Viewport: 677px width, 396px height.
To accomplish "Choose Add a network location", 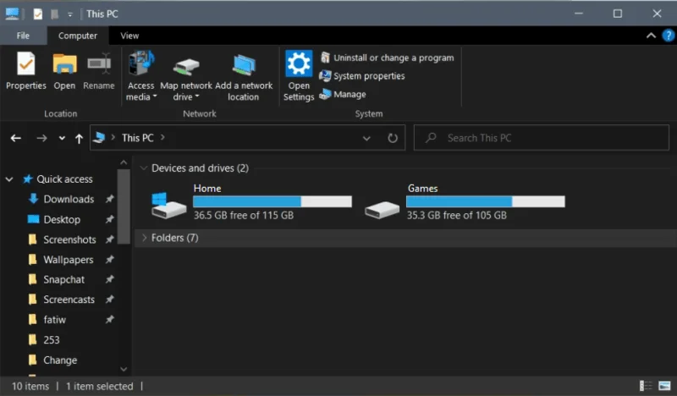I will click(244, 76).
